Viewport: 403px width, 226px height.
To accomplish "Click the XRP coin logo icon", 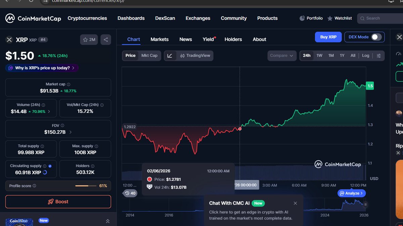I will [x=9, y=40].
